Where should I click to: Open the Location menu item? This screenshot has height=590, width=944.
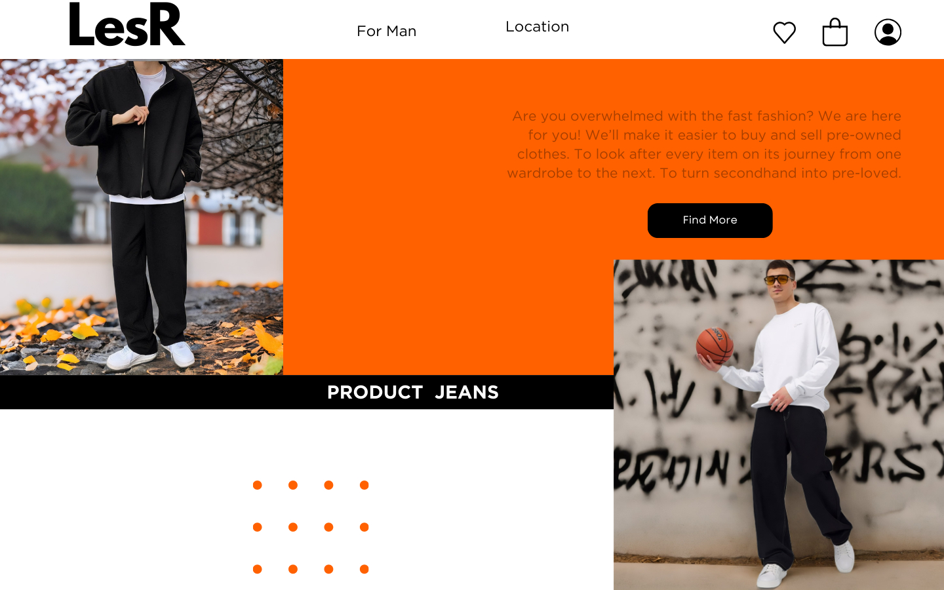pos(537,27)
